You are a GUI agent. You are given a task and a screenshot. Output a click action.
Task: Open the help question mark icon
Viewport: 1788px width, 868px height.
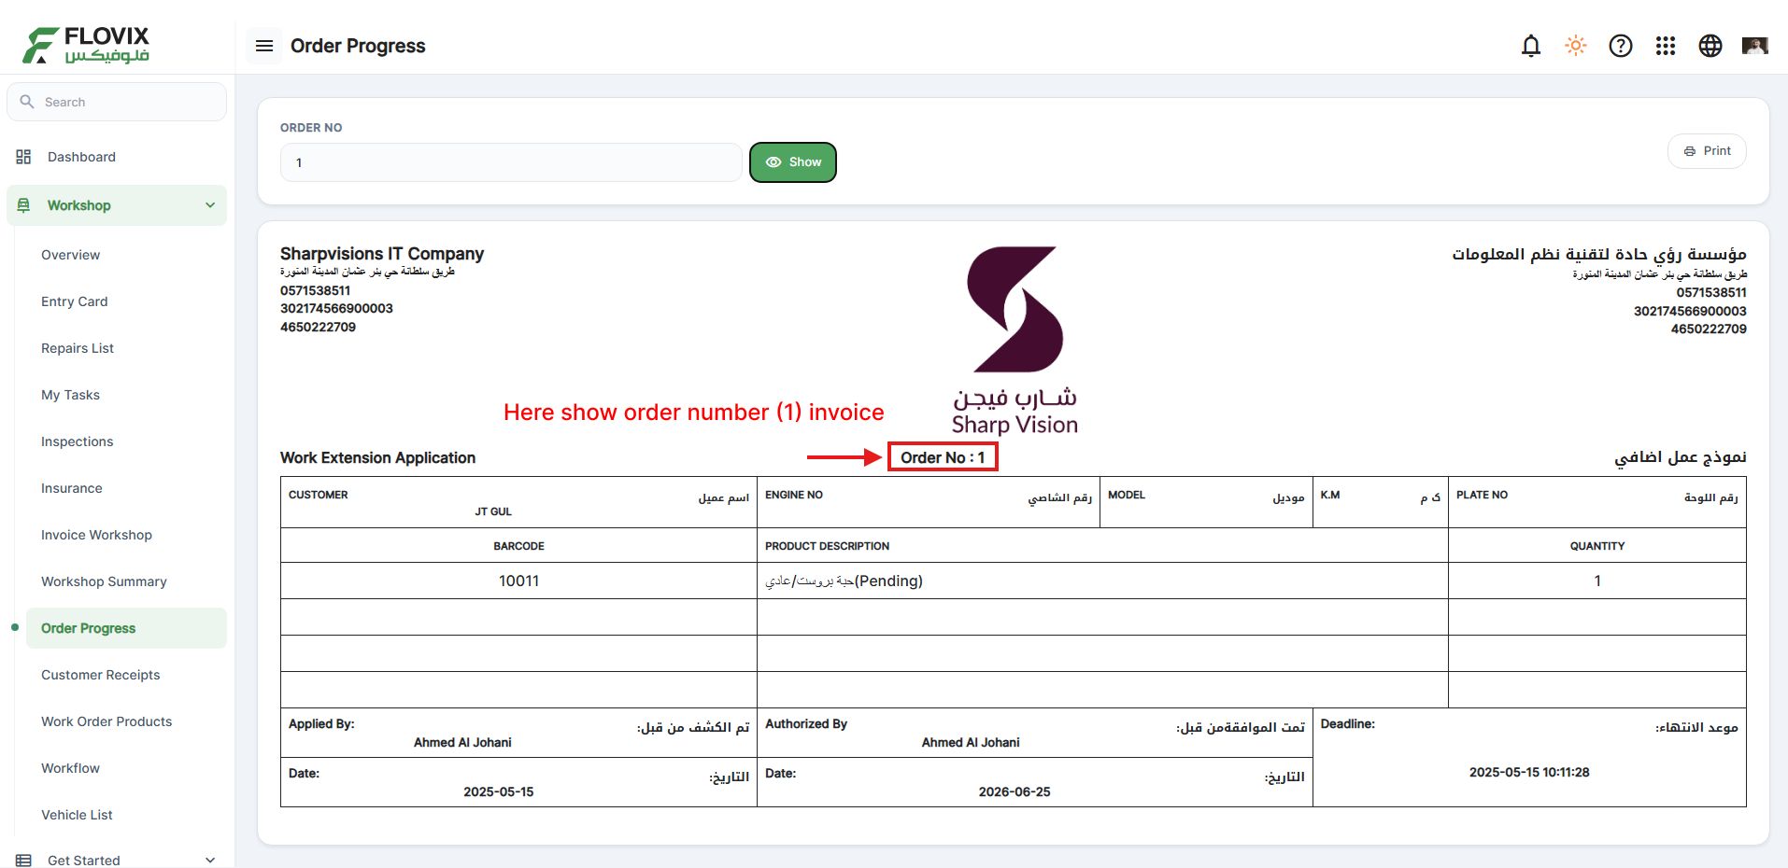(1621, 46)
